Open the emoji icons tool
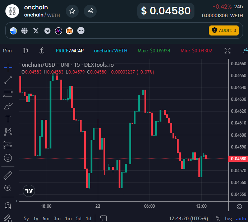 8,158
